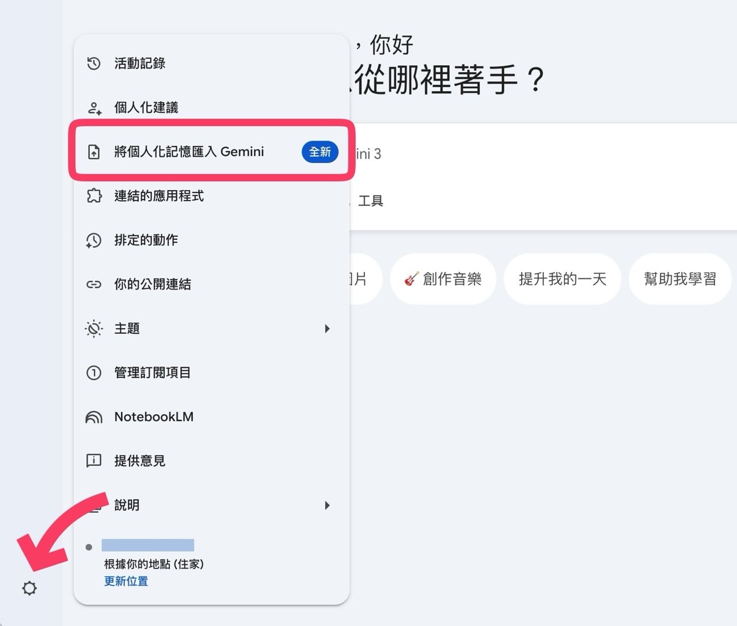The height and width of the screenshot is (626, 737).
Task: Open the 工具 tools dropdown
Action: tap(372, 201)
